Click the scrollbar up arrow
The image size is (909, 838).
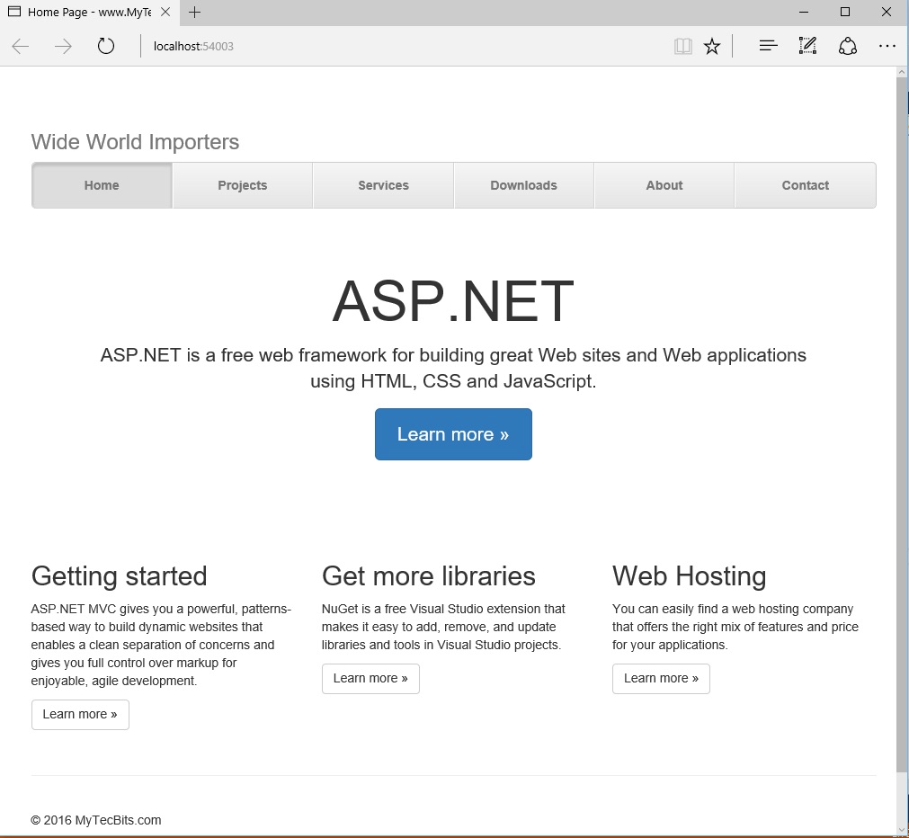click(x=902, y=72)
